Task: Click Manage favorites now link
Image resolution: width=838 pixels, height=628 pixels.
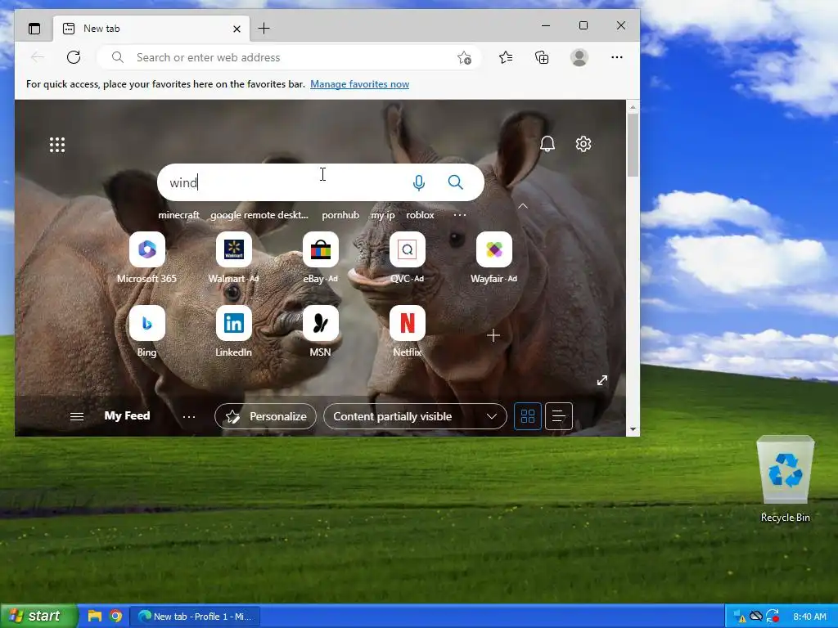Action: click(x=360, y=84)
